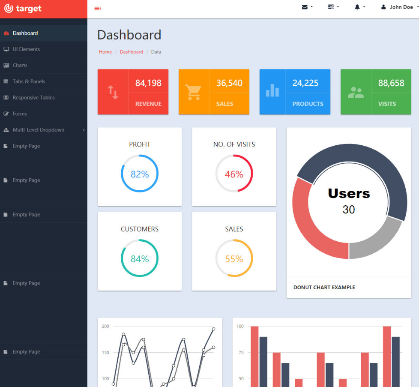The image size is (419, 387).
Task: Open the envelope messages dropdown
Action: click(307, 7)
